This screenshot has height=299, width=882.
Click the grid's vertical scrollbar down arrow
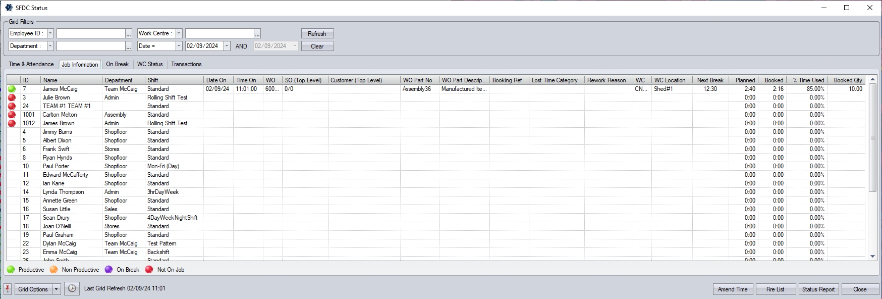pyautogui.click(x=872, y=257)
